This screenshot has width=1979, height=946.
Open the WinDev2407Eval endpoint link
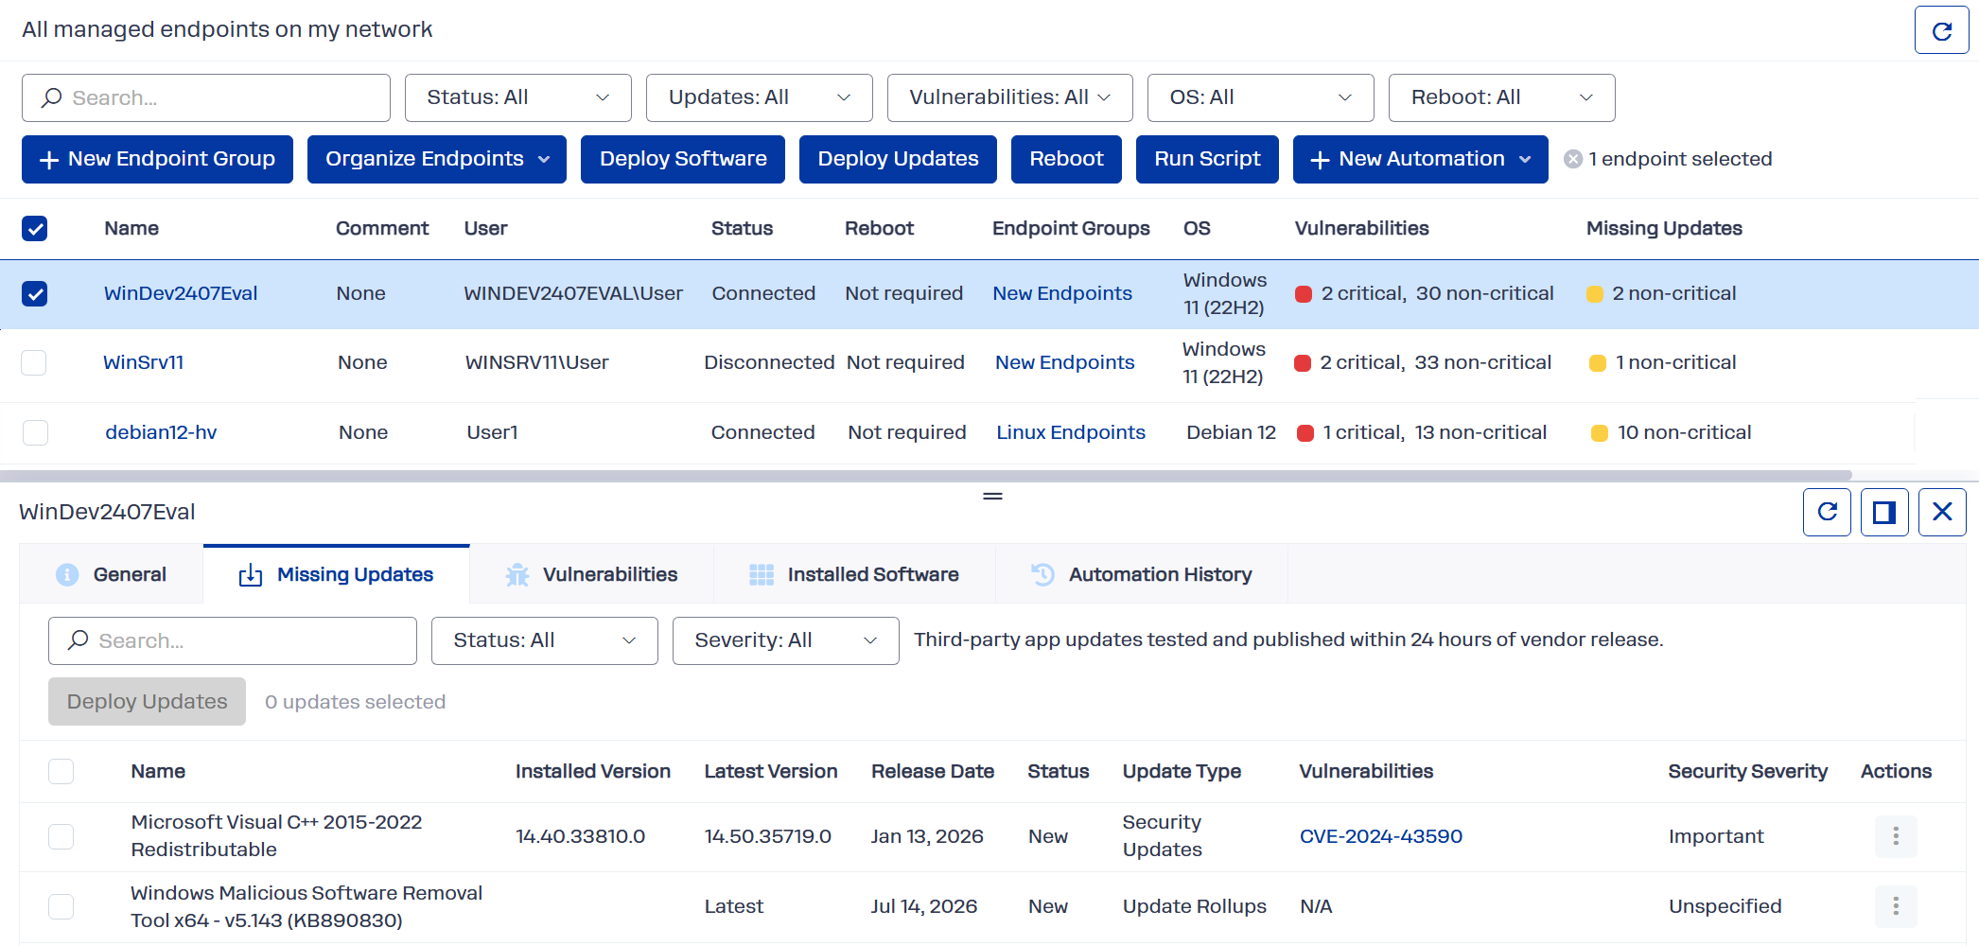point(181,294)
